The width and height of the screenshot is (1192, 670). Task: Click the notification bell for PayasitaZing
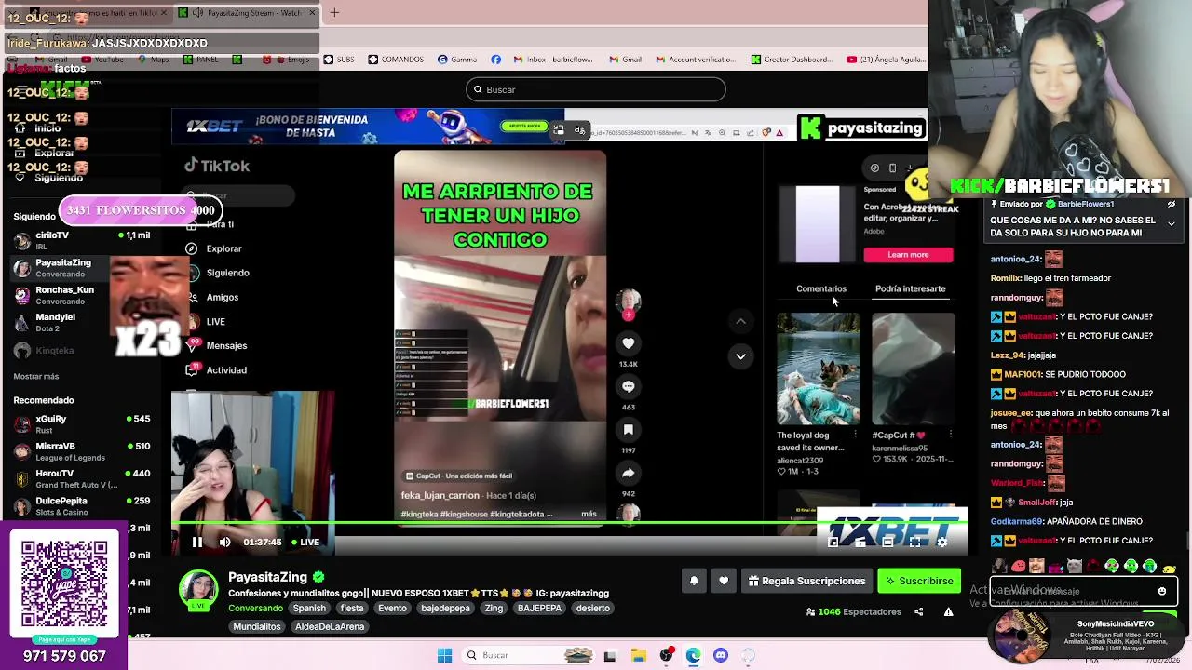pyautogui.click(x=694, y=581)
